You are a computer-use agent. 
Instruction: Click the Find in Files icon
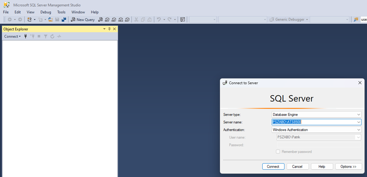coord(356,19)
